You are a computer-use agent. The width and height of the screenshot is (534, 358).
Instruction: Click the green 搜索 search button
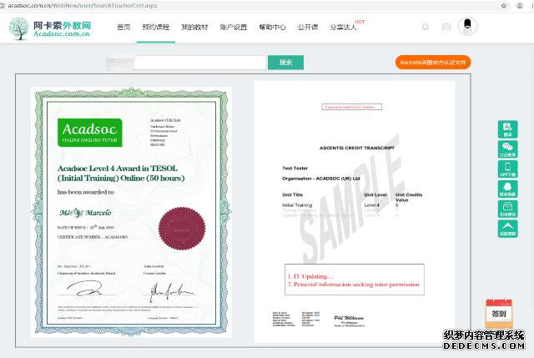285,63
